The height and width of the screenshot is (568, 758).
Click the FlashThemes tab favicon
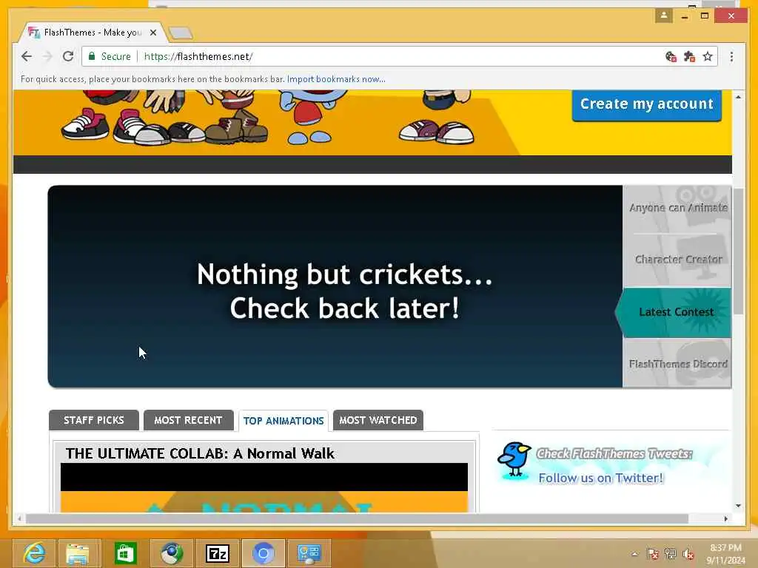click(34, 33)
